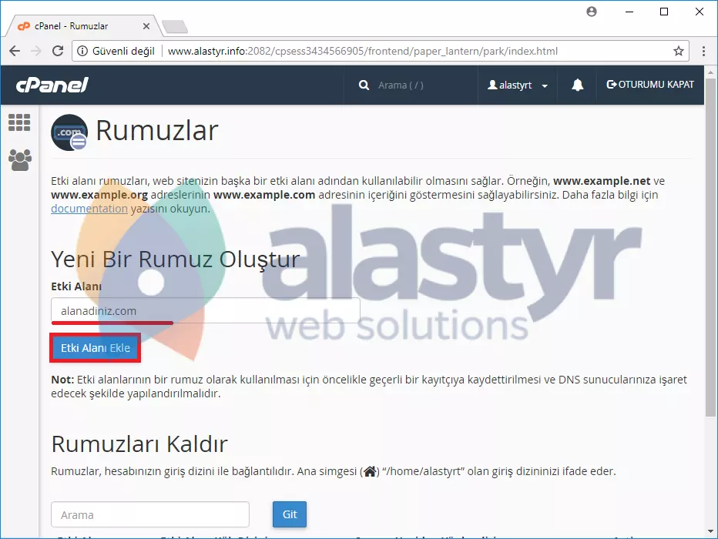Reload the page with refresh icon
Viewport: 718px width, 539px height.
(58, 51)
